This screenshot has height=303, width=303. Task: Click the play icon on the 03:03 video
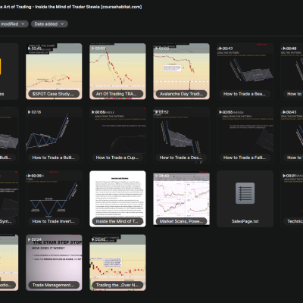pos(93,48)
